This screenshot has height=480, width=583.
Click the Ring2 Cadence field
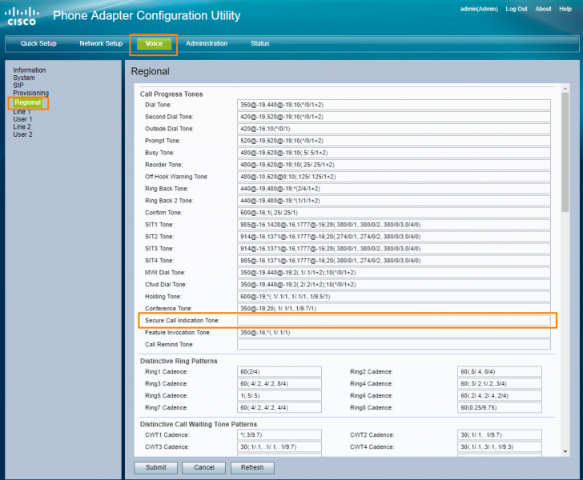coord(500,371)
